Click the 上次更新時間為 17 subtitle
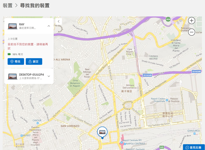The width and height of the screenshot is (205, 150). 30,78
